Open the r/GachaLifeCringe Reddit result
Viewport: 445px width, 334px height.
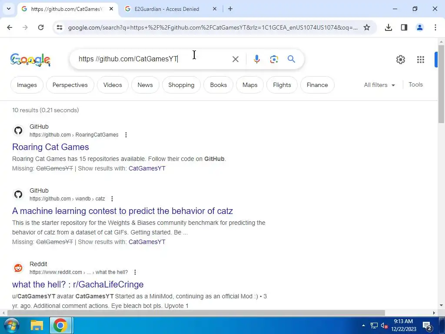coord(78,284)
